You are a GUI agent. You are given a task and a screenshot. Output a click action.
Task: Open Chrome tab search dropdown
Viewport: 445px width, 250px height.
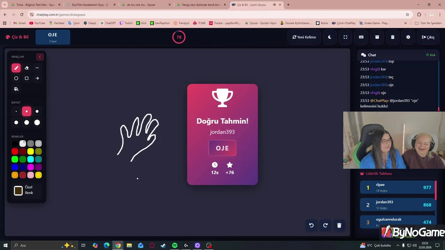click(x=5, y=5)
